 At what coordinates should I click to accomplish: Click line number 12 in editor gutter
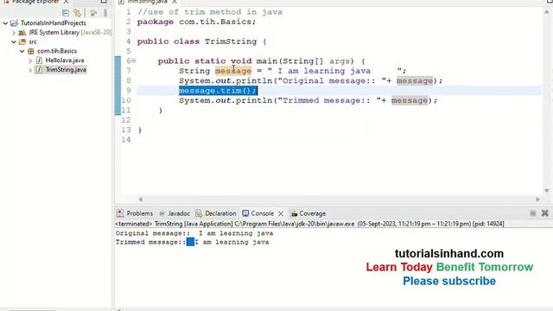[126, 120]
